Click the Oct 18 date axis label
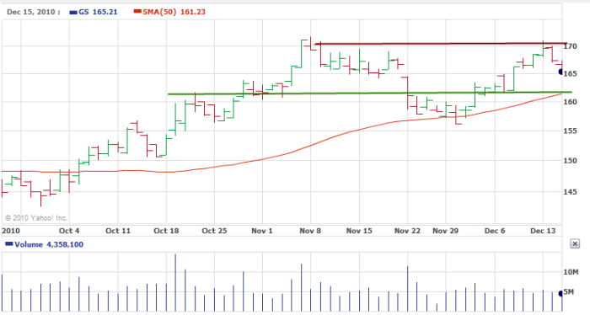Viewport: 590px width, 315px height. coord(166,231)
